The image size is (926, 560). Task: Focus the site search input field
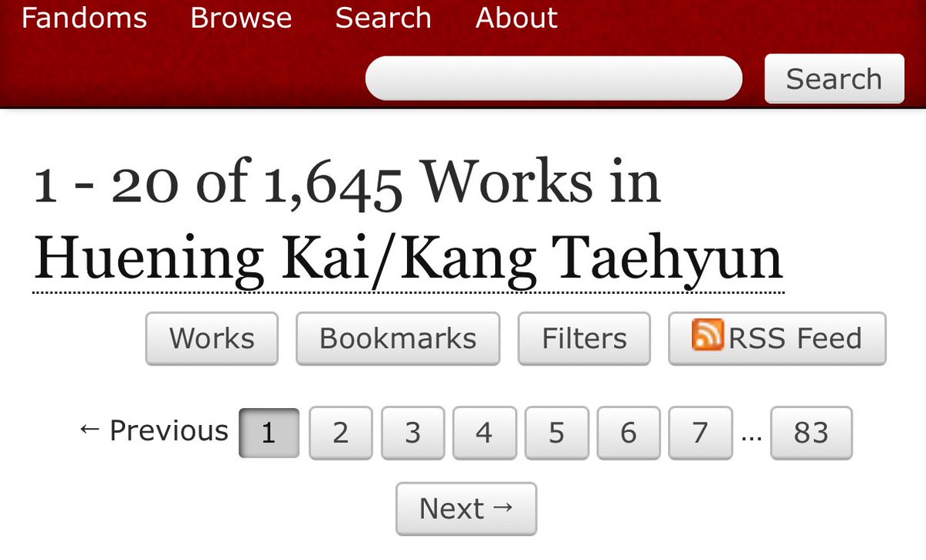(x=554, y=79)
